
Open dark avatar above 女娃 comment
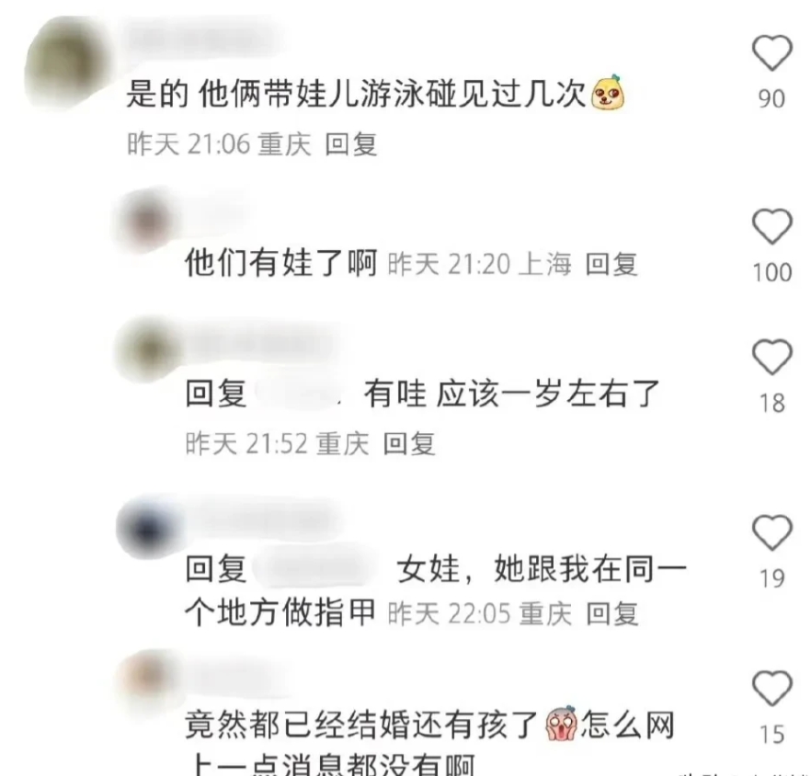tap(149, 530)
